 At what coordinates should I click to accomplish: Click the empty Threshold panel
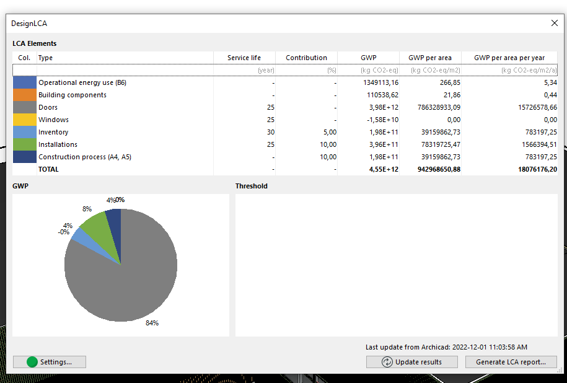[397, 265]
